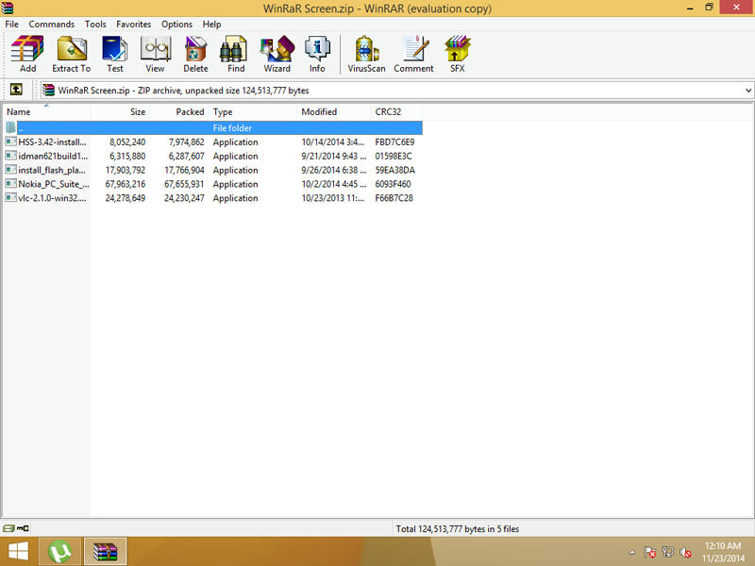This screenshot has height=566, width=755.
Task: Click the WinRAR title bar icon
Action: click(8, 8)
